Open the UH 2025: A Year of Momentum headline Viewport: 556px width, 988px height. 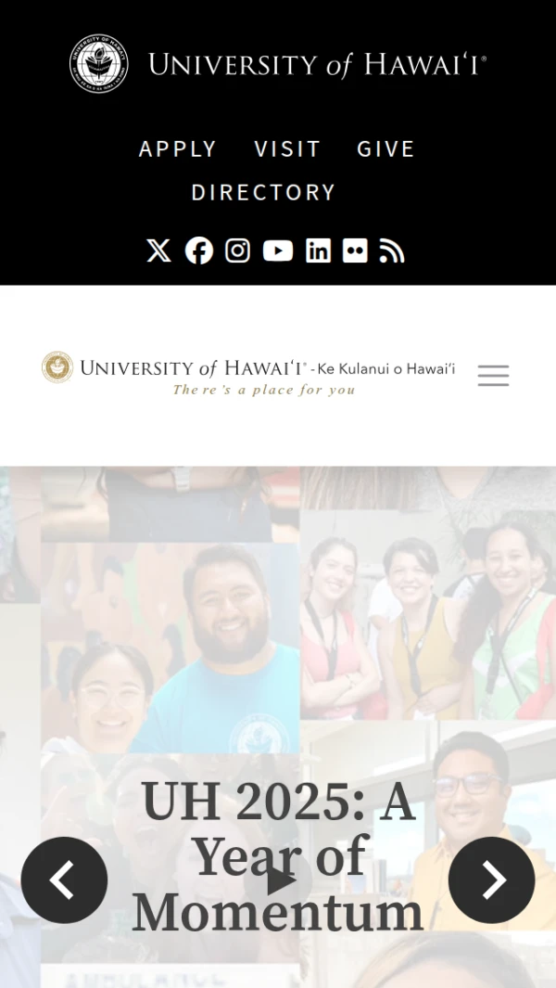click(278, 857)
